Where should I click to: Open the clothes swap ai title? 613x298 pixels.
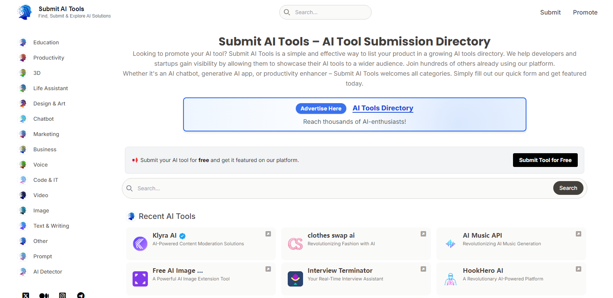331,235
